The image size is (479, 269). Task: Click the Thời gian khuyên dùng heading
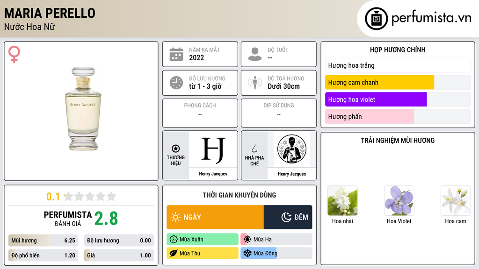(239, 195)
